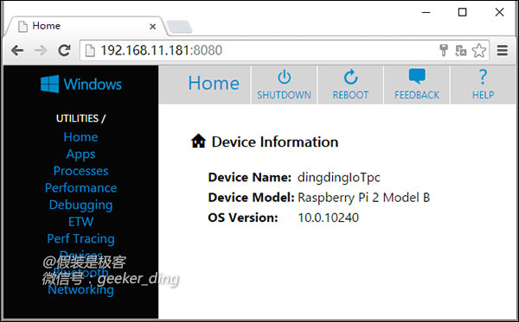
Task: Click the browser forward arrow
Action: pos(41,51)
